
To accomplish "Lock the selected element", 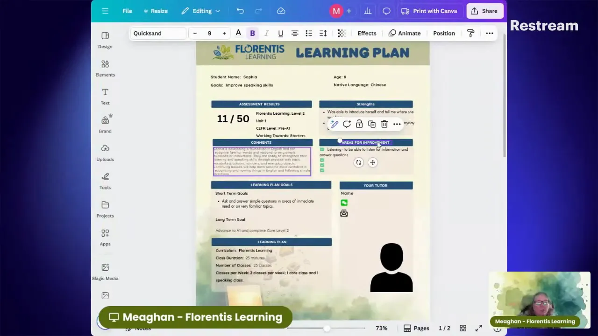I will tap(359, 124).
